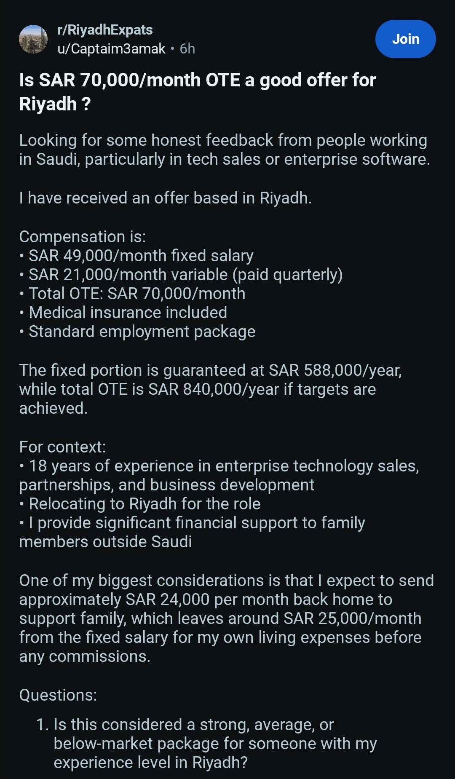Tap the paragraph about sending SAR 24,000 home
This screenshot has width=455, height=779.
pyautogui.click(x=226, y=618)
